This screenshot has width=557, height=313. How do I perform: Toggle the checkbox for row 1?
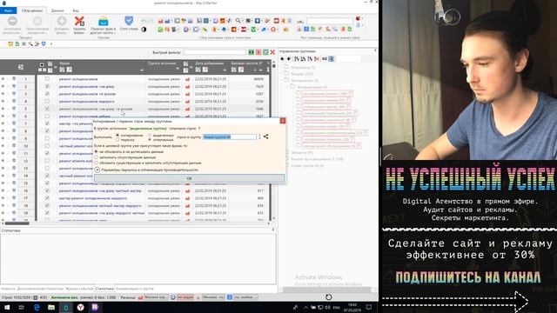coord(47,79)
